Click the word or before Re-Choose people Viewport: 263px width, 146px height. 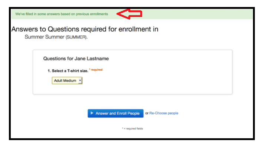[x=147, y=113]
